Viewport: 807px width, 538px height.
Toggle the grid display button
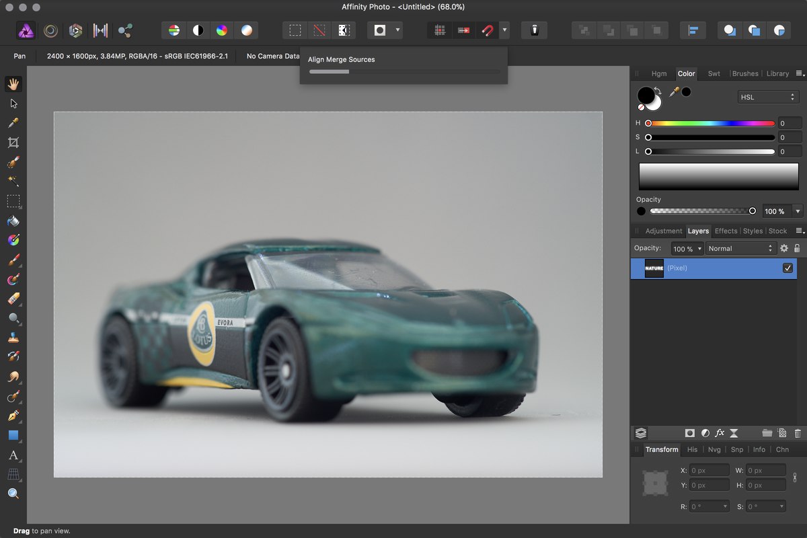[440, 30]
